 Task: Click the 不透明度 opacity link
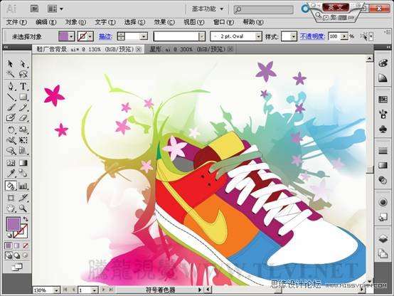(312, 37)
